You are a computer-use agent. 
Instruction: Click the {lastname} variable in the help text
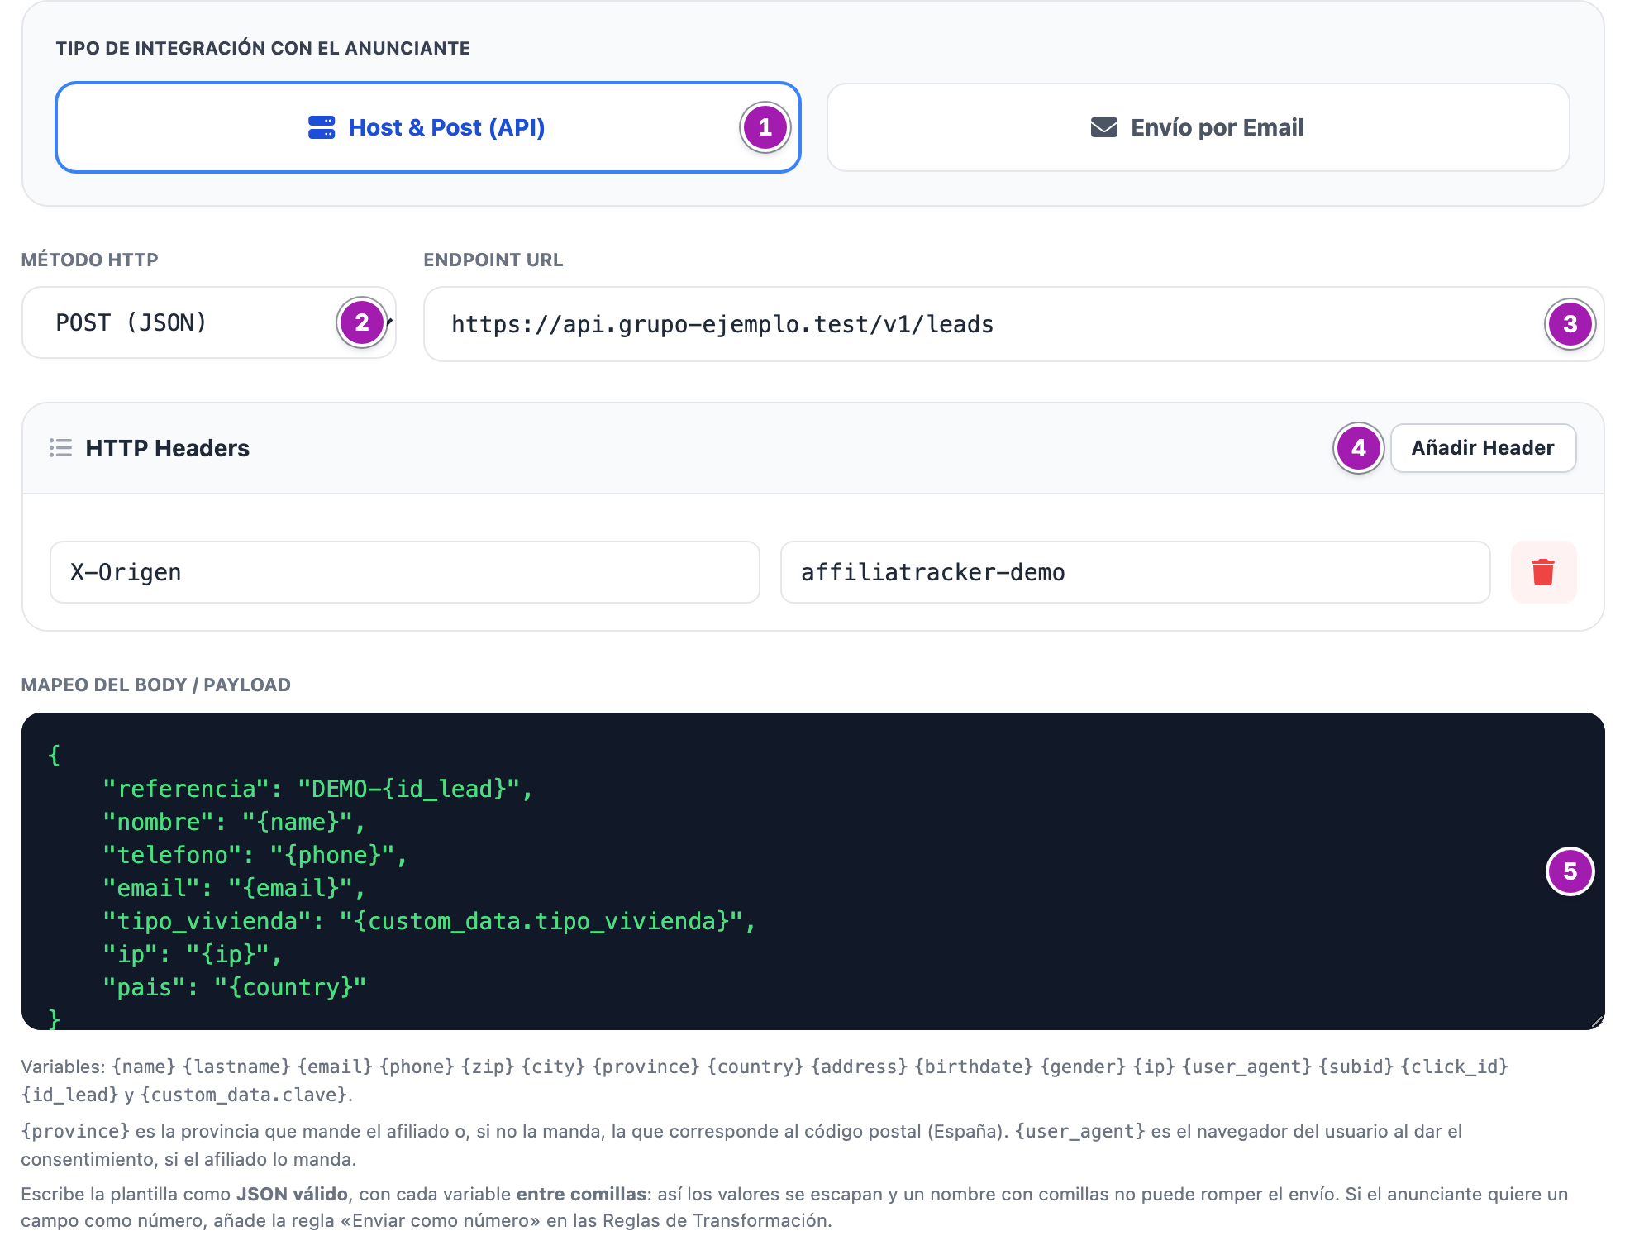click(x=237, y=1067)
